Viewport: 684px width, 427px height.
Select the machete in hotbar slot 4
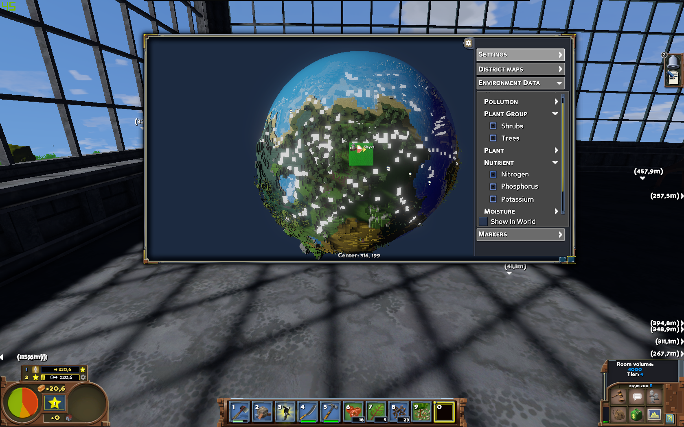tap(308, 412)
